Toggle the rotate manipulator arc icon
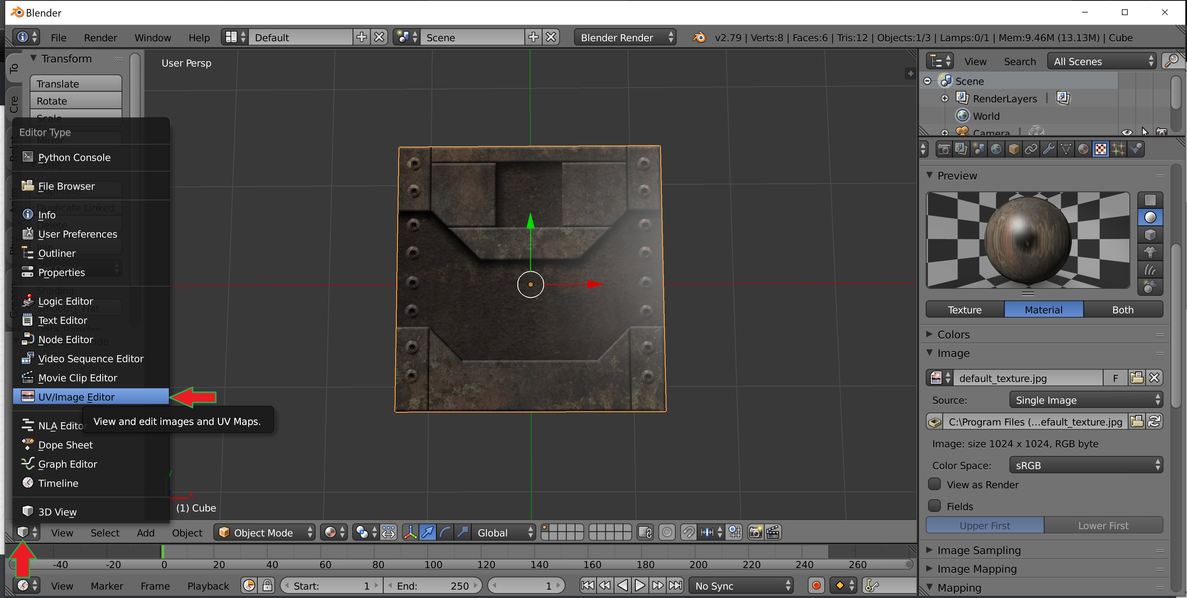 click(x=445, y=533)
